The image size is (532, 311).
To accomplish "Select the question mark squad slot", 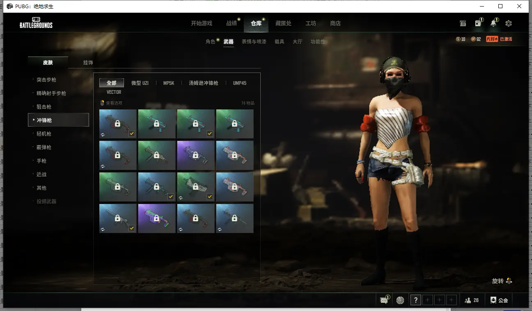I will coord(416,300).
